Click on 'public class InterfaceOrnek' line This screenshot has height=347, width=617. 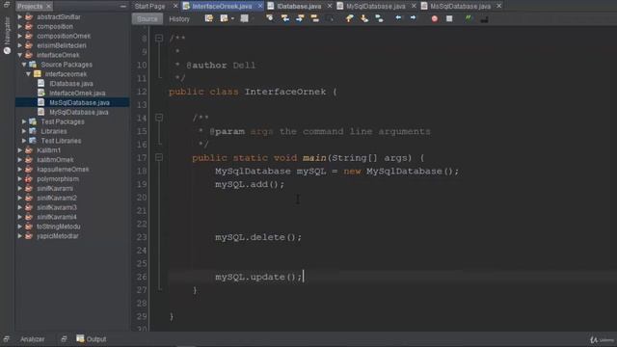click(253, 92)
